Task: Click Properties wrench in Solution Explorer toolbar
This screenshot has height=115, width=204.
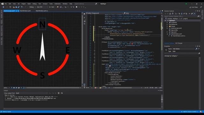Action: [192, 13]
